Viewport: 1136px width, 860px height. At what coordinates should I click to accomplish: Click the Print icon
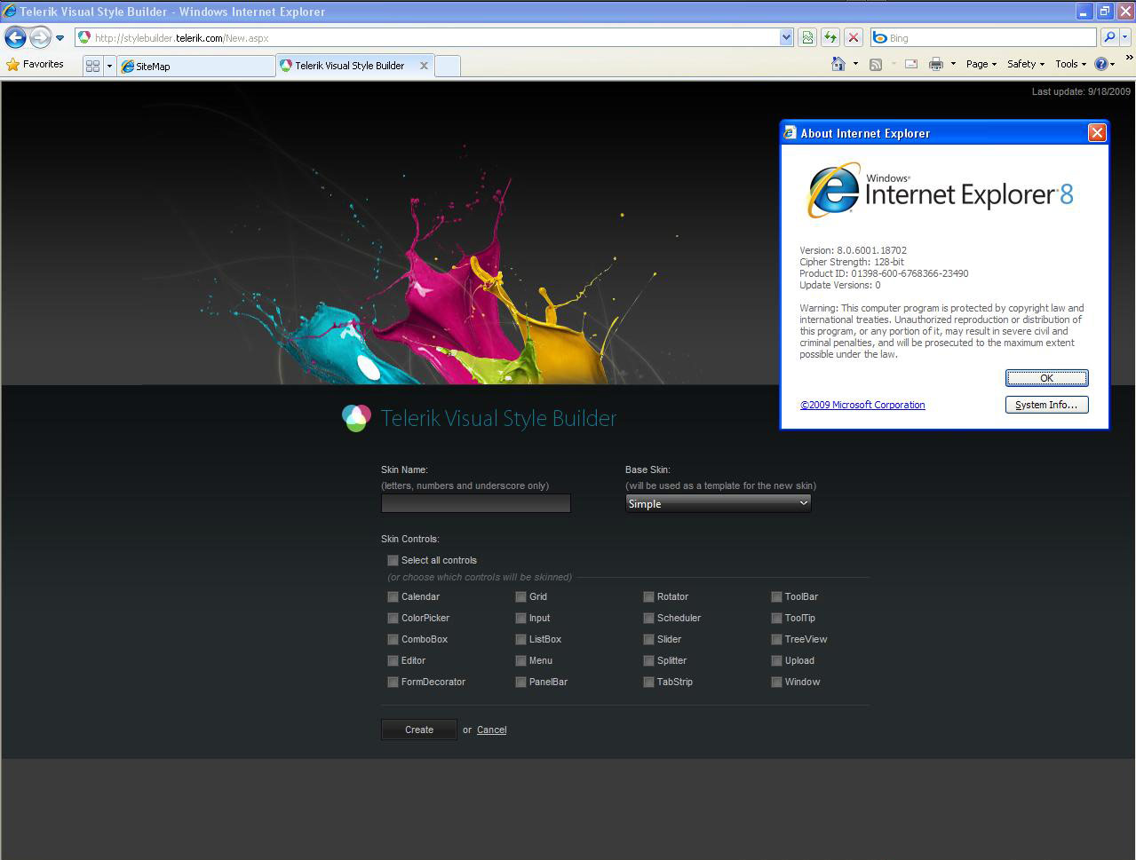[935, 64]
